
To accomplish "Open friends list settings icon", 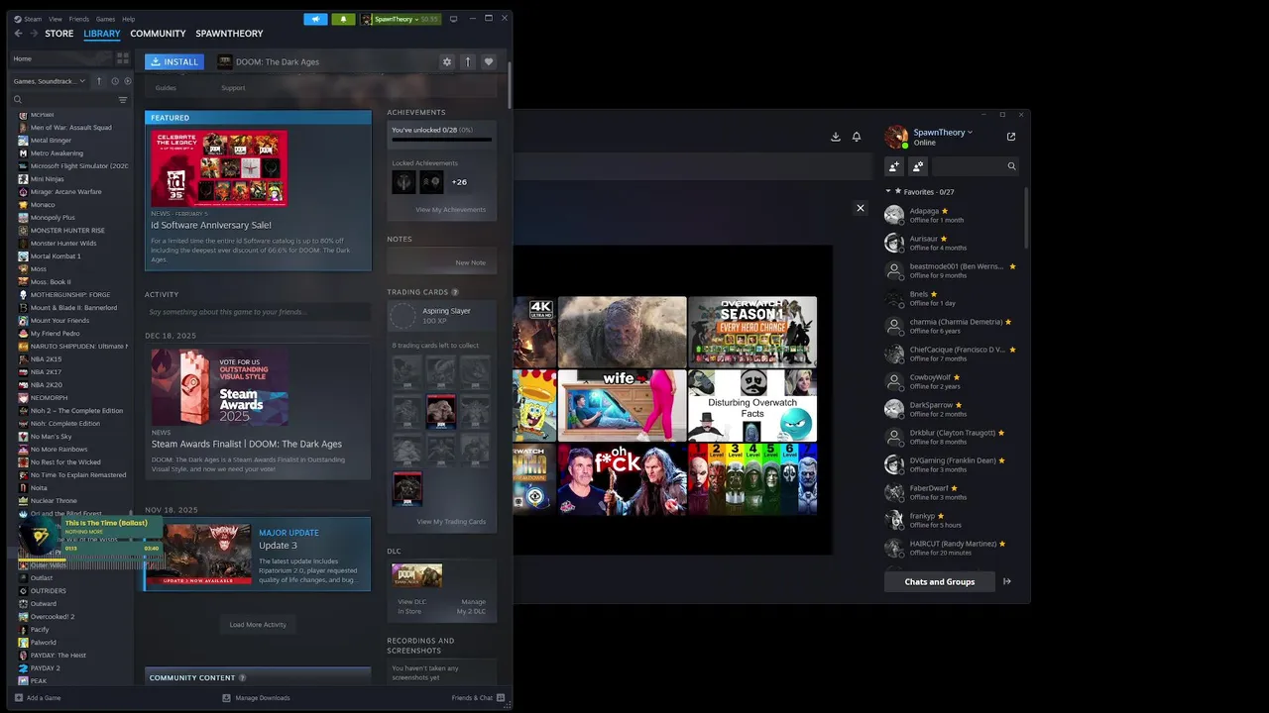I will click(x=918, y=166).
